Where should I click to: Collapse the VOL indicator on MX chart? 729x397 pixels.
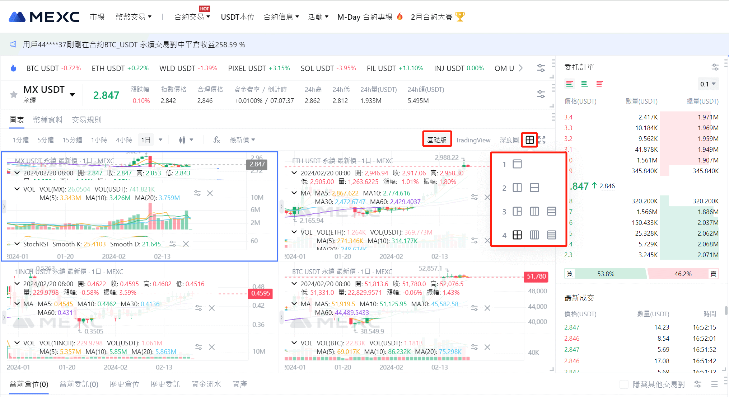[x=17, y=189]
